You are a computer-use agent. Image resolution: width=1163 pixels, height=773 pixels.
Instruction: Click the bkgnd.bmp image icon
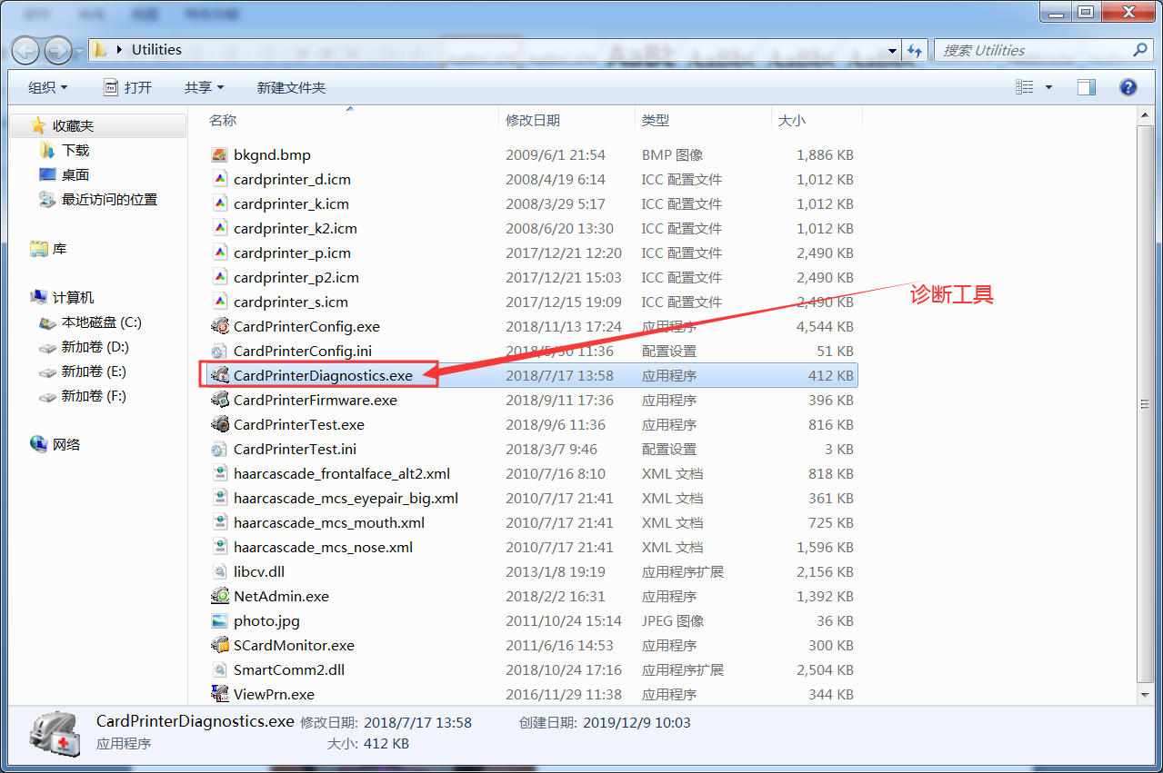[x=219, y=155]
